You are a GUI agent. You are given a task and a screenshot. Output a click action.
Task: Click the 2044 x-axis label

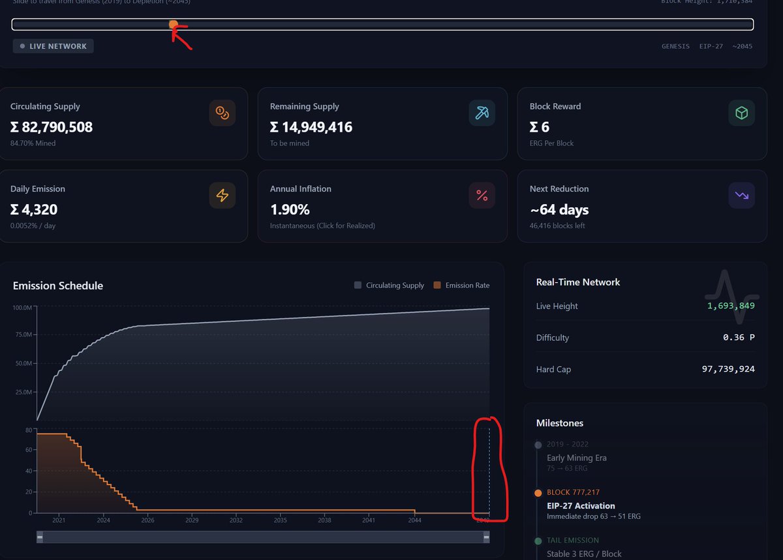coord(414,520)
